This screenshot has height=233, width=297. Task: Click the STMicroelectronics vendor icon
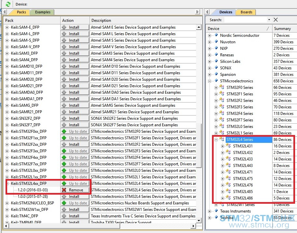[x=216, y=81]
